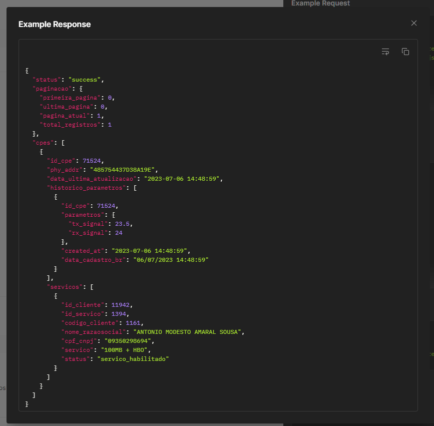Click the Example Response heading
The width and height of the screenshot is (434, 426).
(x=55, y=25)
